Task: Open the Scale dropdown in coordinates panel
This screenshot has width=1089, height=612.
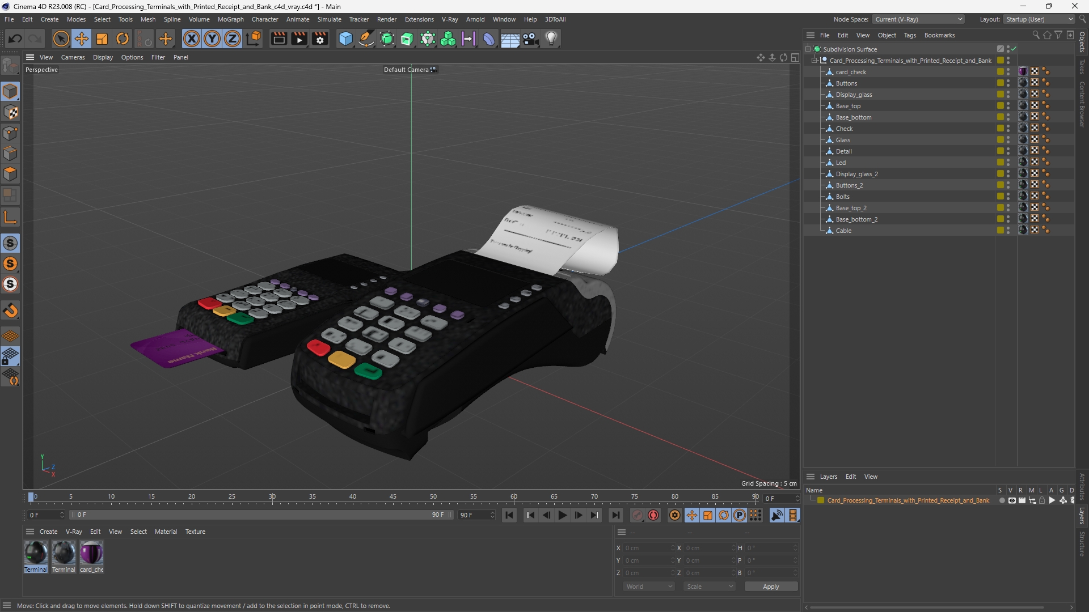Action: [710, 586]
